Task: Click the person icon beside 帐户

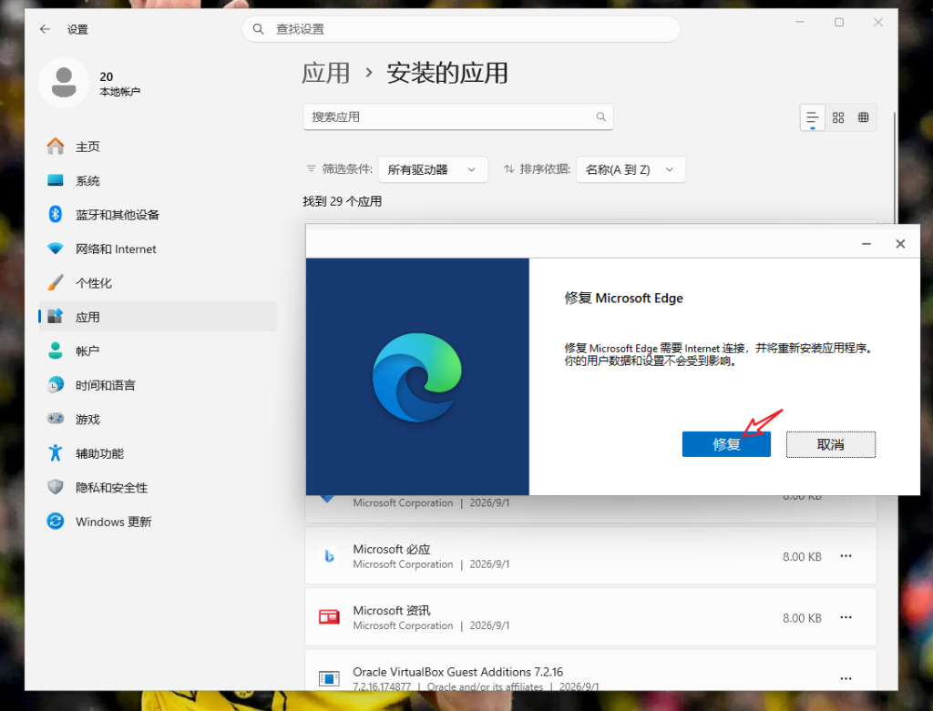Action: click(x=56, y=350)
